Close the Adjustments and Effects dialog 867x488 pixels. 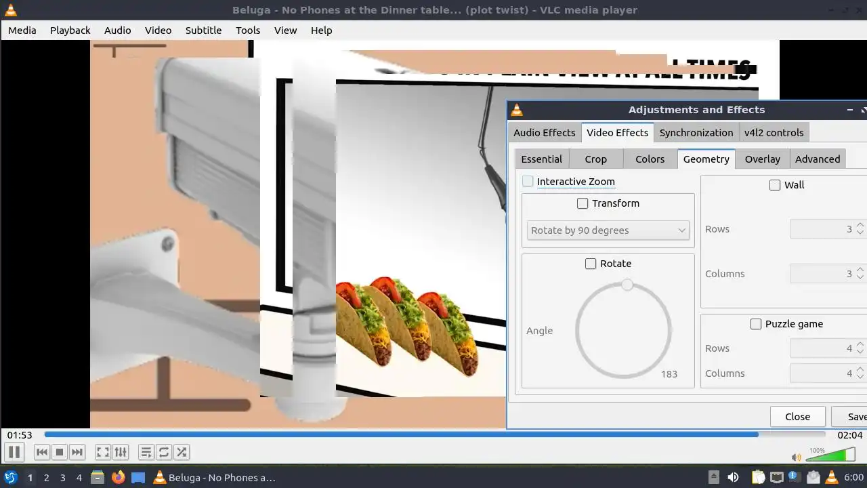pyautogui.click(x=797, y=417)
